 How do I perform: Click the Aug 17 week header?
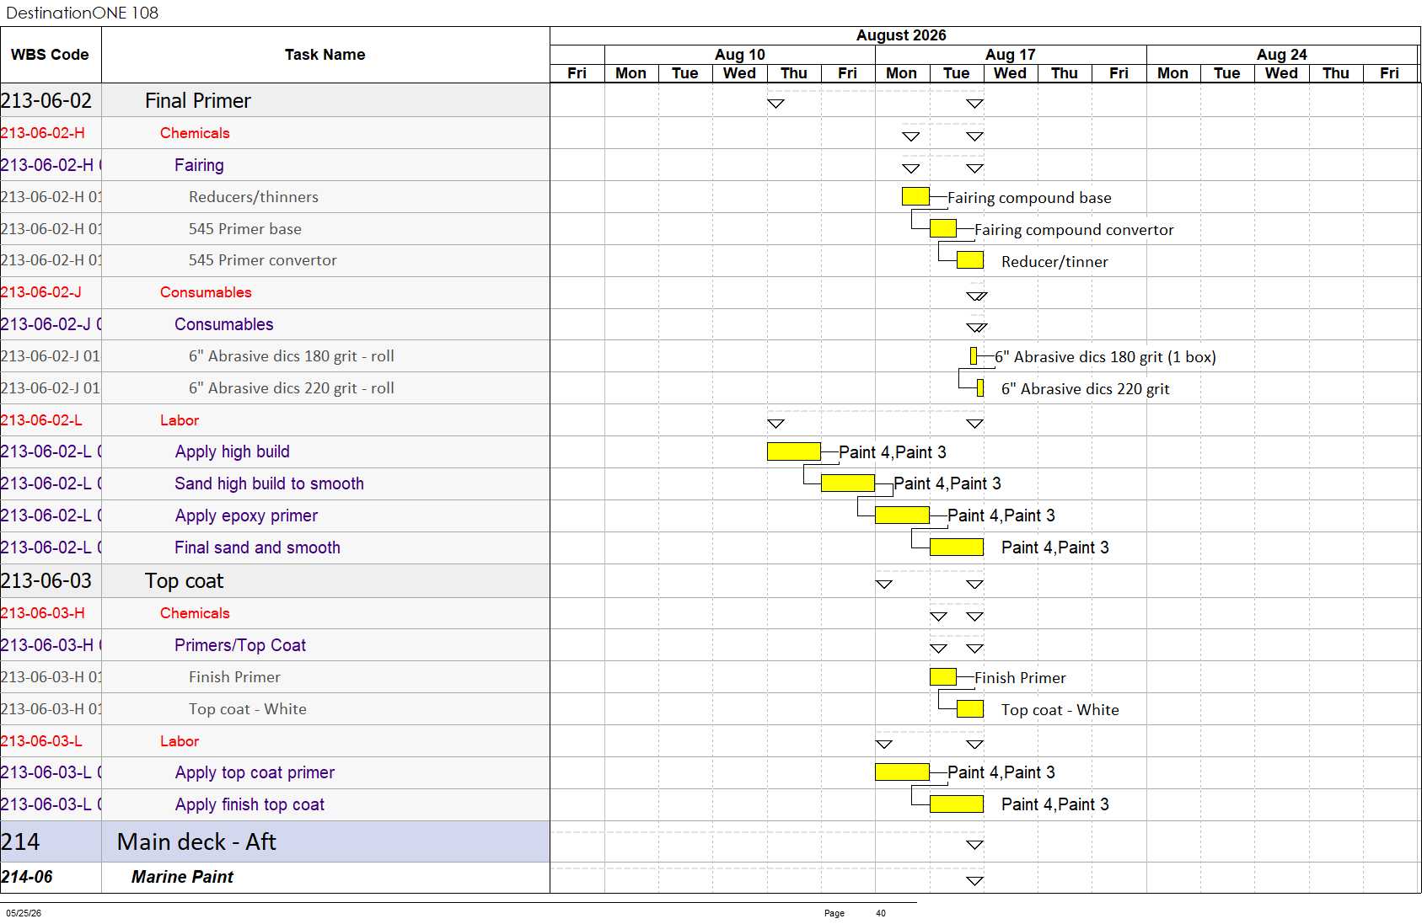pos(1011,54)
